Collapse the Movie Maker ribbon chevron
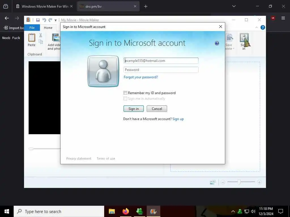The height and width of the screenshot is (217, 290). [257, 27]
